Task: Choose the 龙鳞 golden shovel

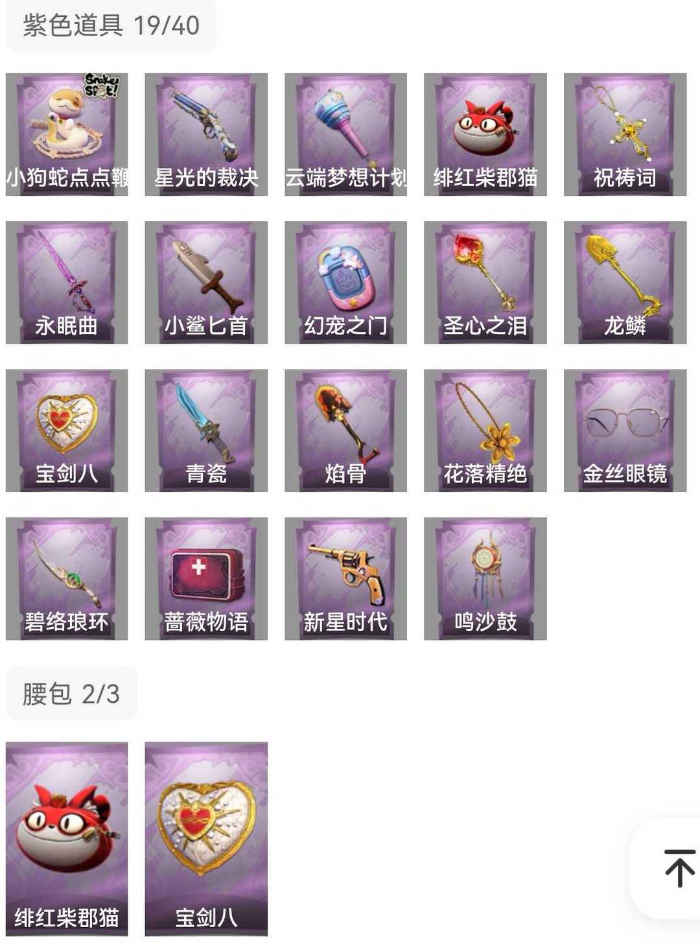Action: (x=625, y=283)
